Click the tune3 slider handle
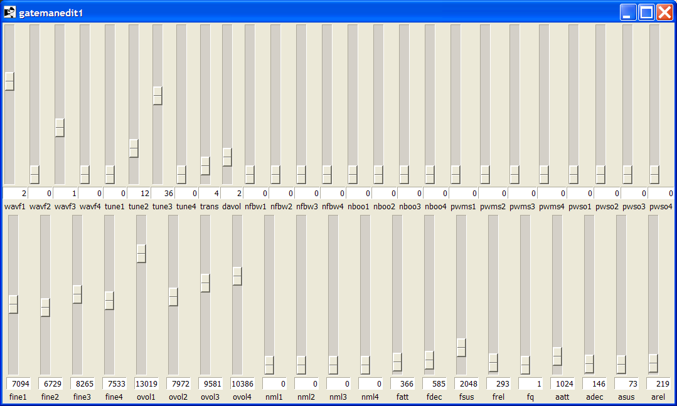Screen dimensions: 677x406 pos(157,96)
